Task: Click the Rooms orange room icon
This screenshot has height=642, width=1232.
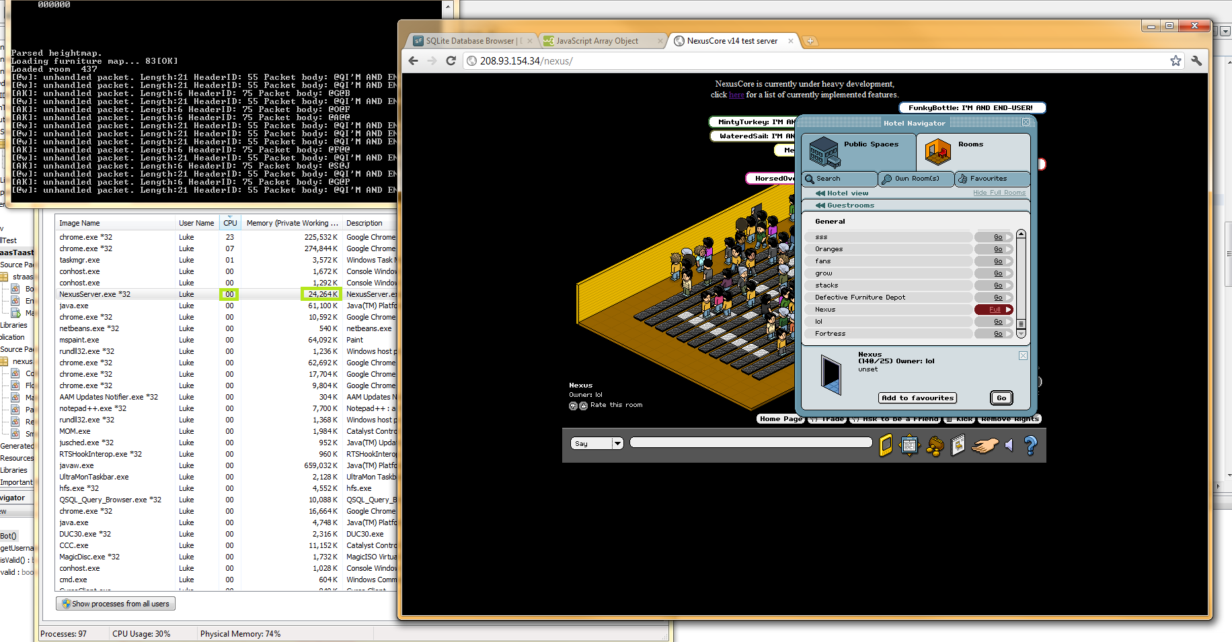Action: pyautogui.click(x=937, y=152)
